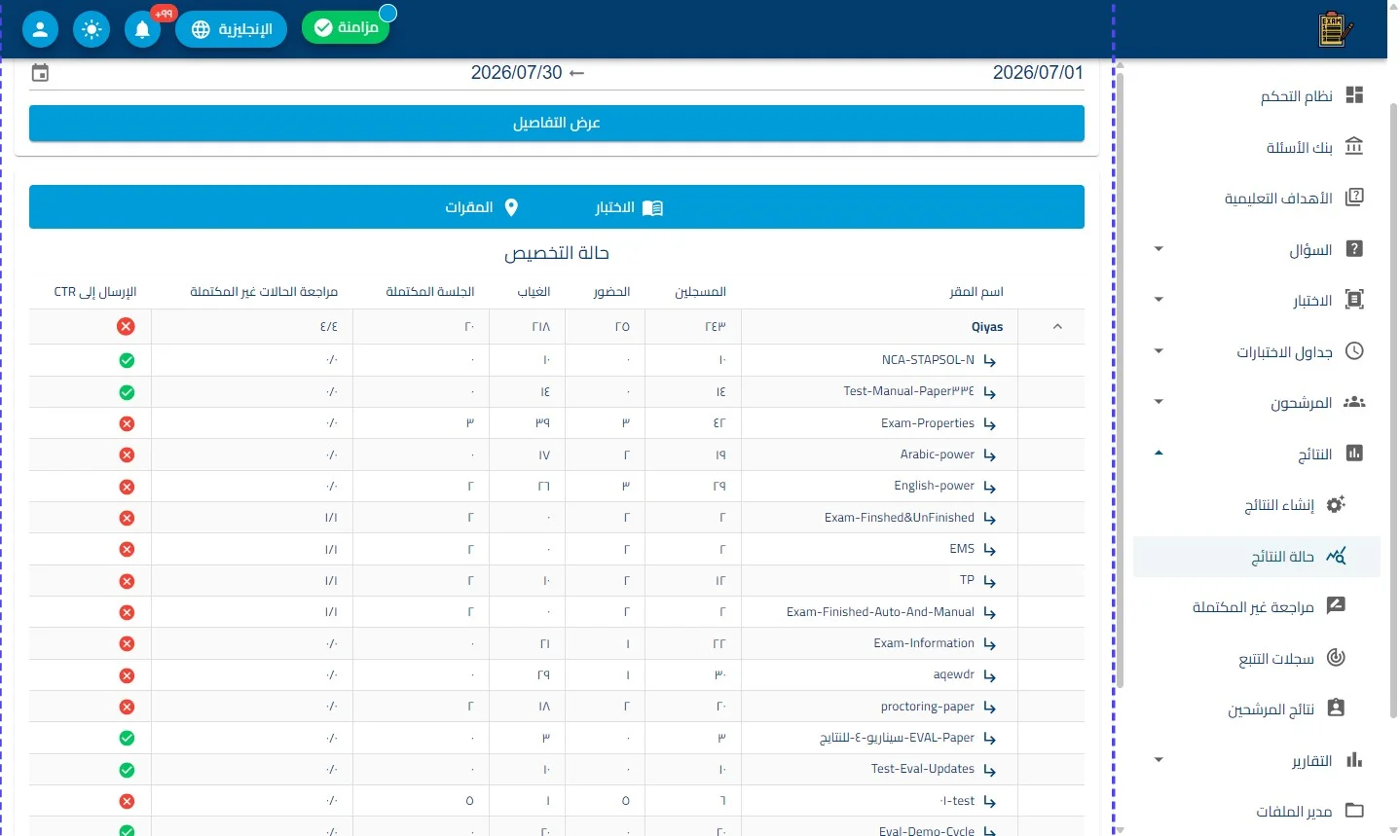
Task: Click the English-power row arrow icon
Action: [990, 487]
